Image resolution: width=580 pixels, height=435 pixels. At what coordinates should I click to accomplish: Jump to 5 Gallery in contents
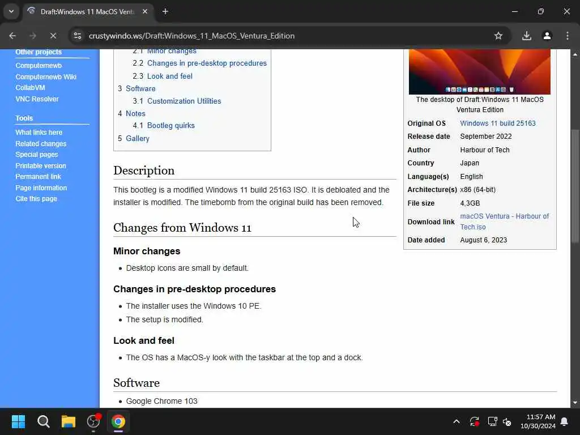134,138
